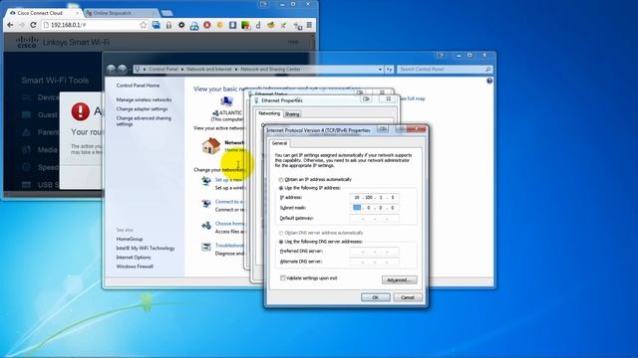Go to Control Panel Home
638x358 pixels.
[x=138, y=86]
